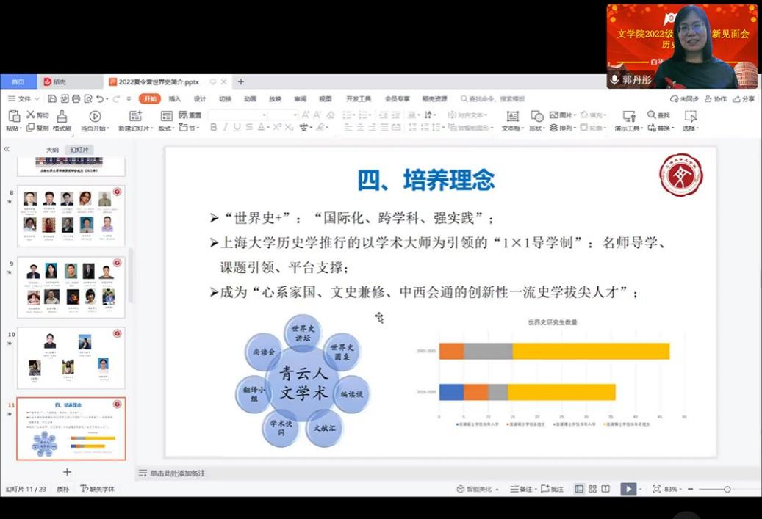The height and width of the screenshot is (519, 762).
Task: Switch to slide sorter view in status bar
Action: [592, 489]
